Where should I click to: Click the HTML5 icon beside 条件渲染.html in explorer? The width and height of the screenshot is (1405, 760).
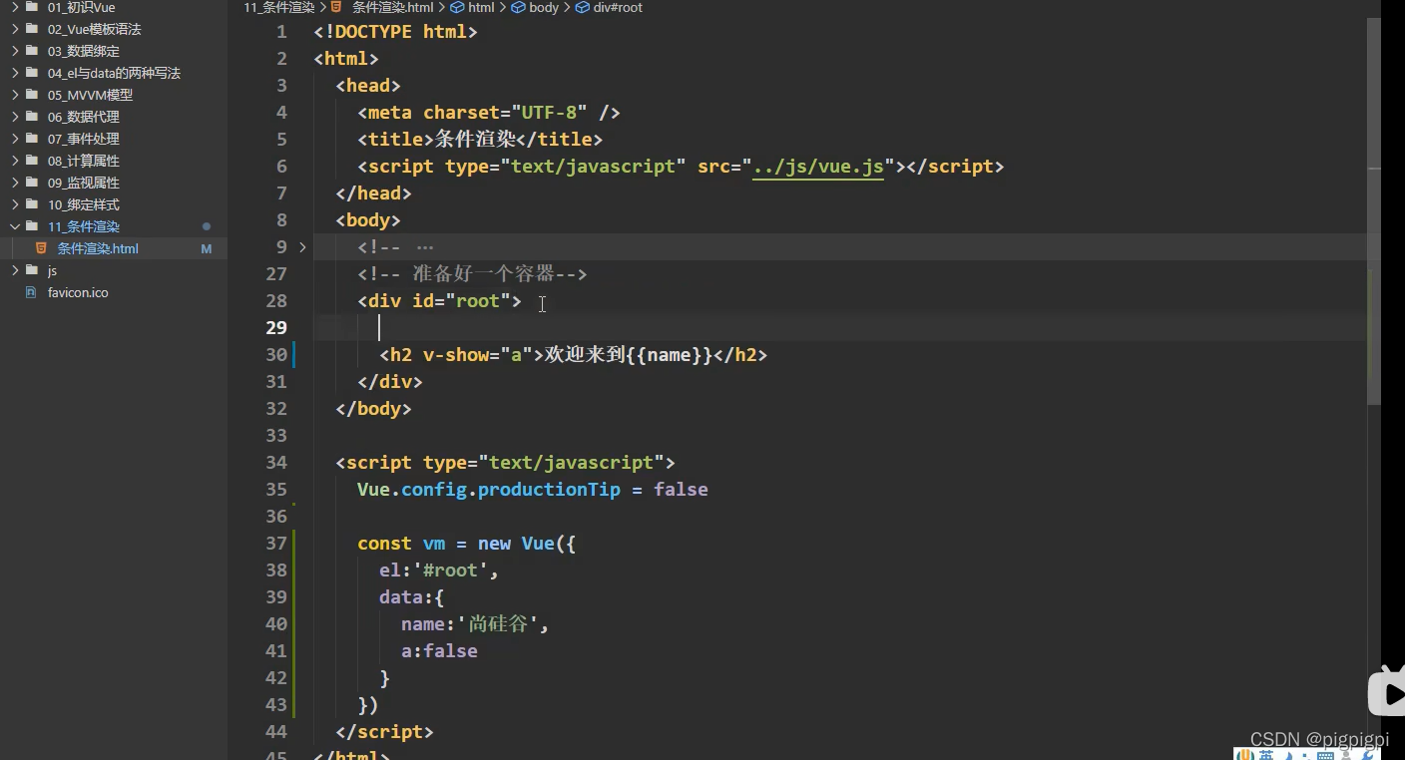(41, 248)
